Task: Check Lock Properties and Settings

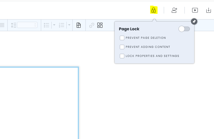Action: pos(122,56)
